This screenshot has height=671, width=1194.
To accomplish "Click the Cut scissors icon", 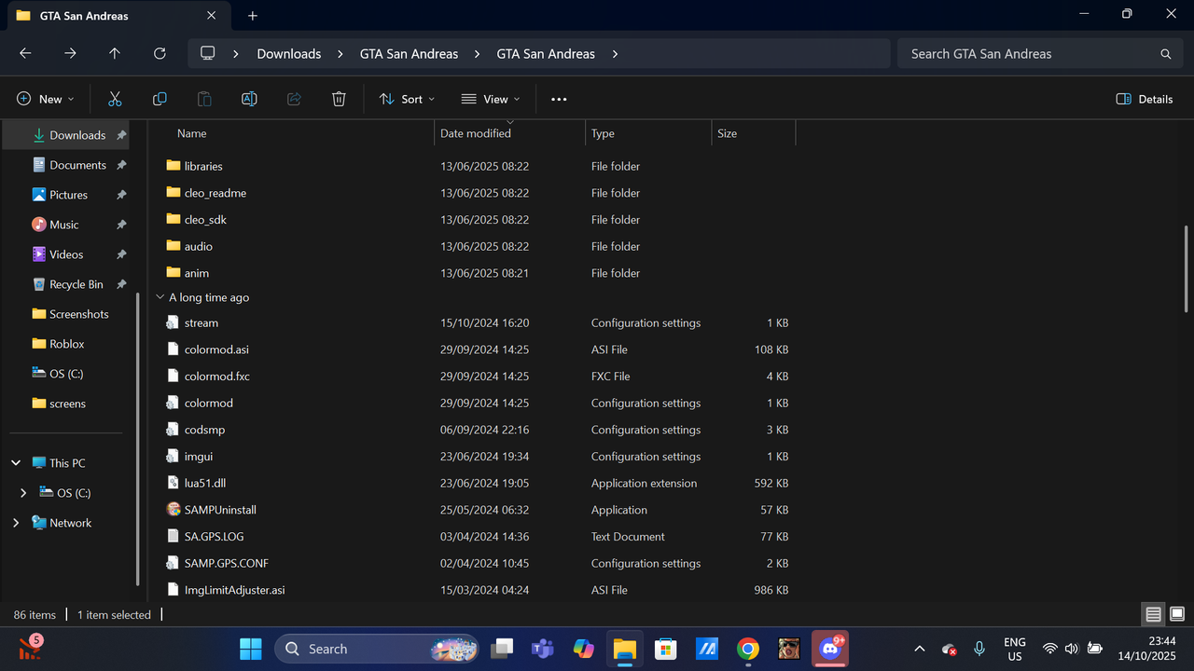I will coord(115,99).
